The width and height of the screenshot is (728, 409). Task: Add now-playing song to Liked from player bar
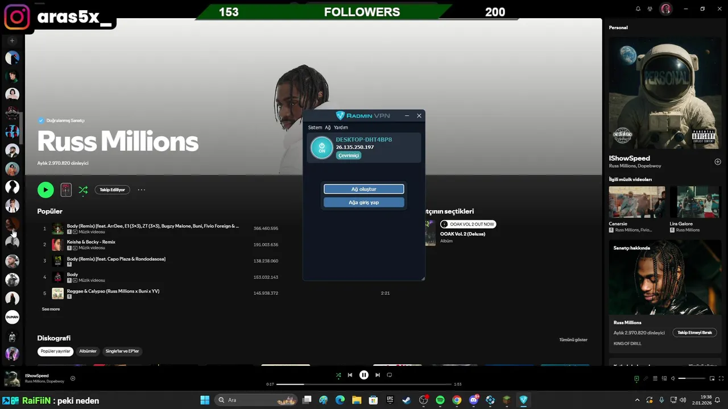(x=73, y=378)
